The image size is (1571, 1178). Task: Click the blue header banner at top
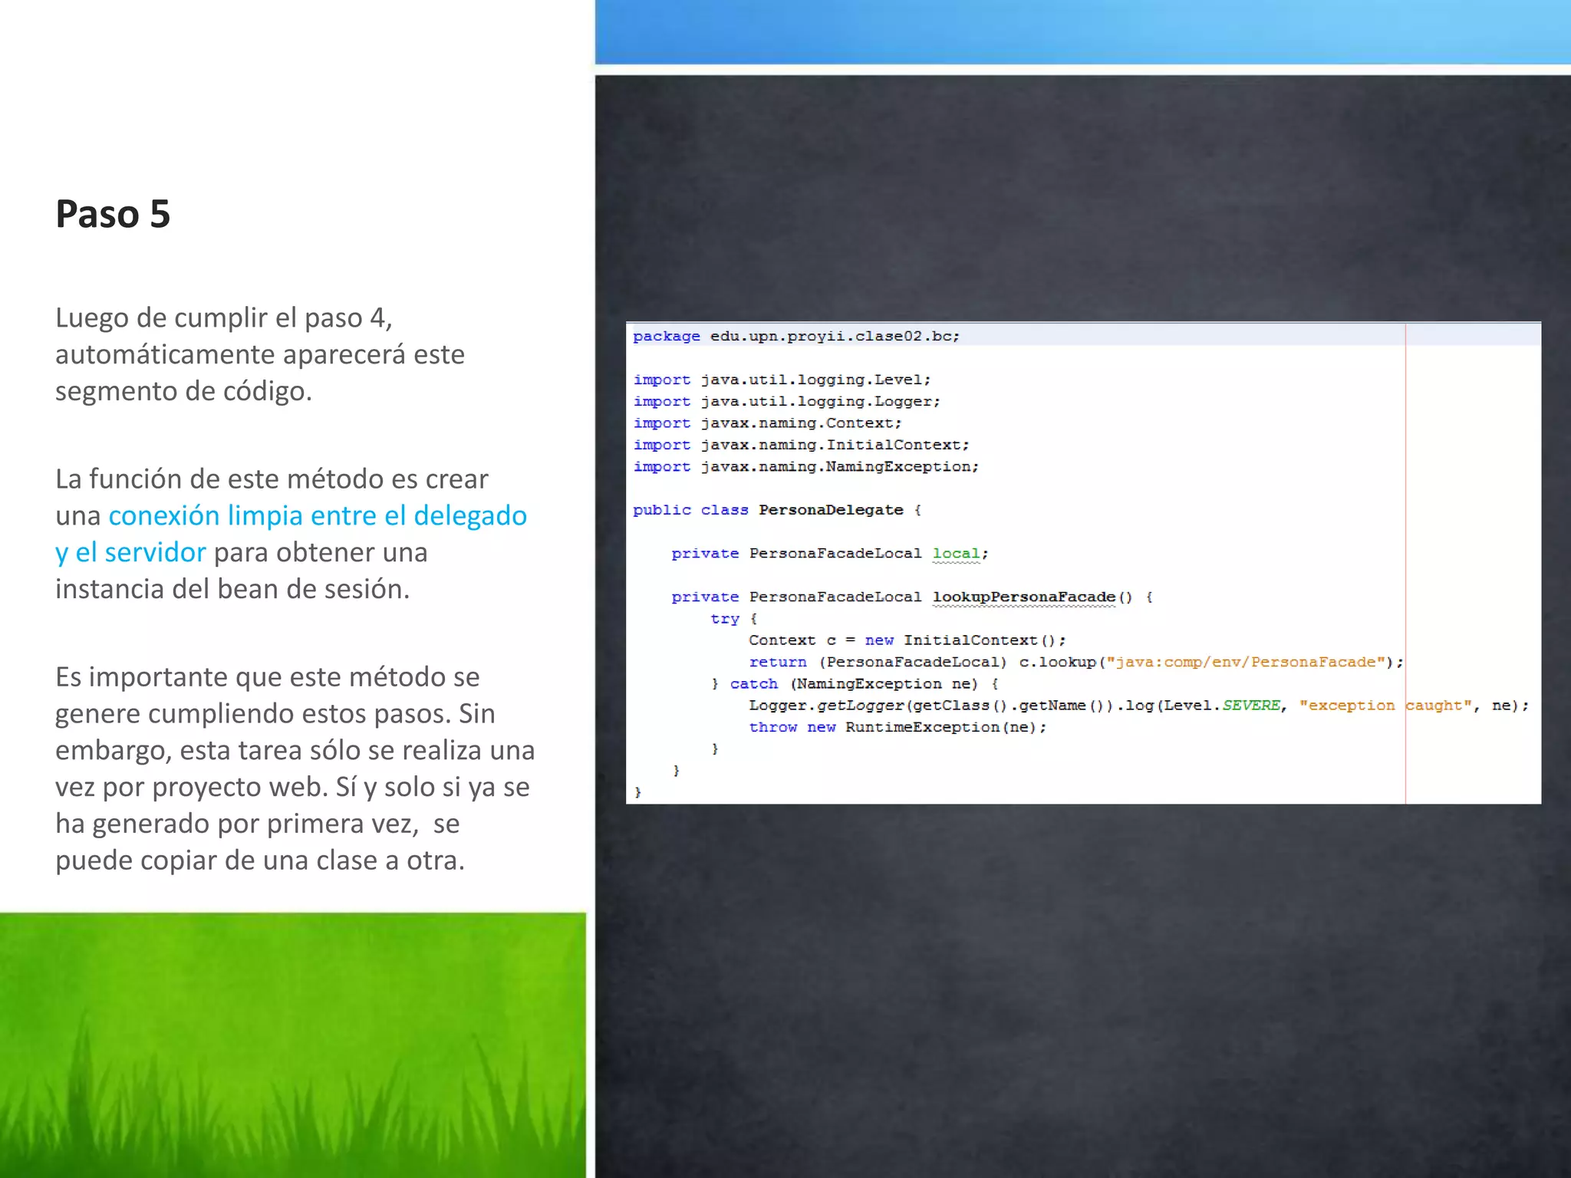coord(1082,31)
